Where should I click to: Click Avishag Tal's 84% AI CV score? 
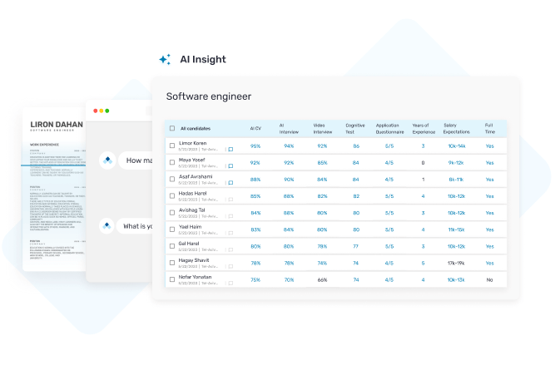(255, 213)
